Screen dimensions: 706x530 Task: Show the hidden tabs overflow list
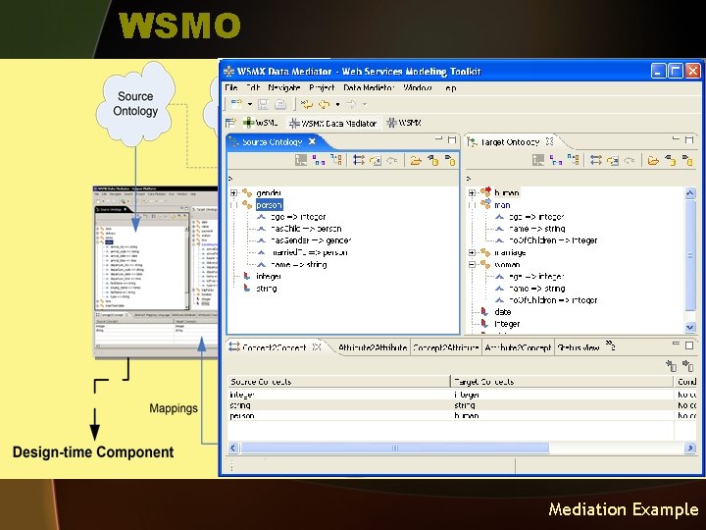[610, 345]
